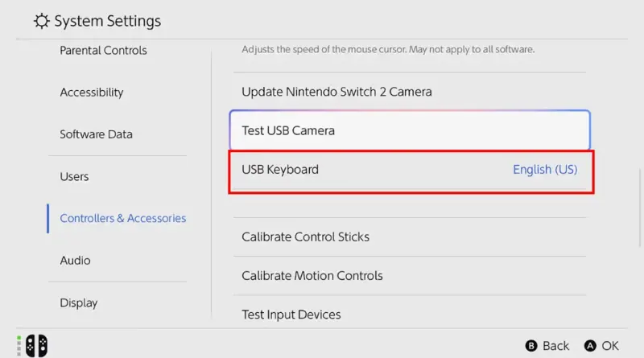Click the green battery indicator dots
The image size is (644, 358).
19,346
